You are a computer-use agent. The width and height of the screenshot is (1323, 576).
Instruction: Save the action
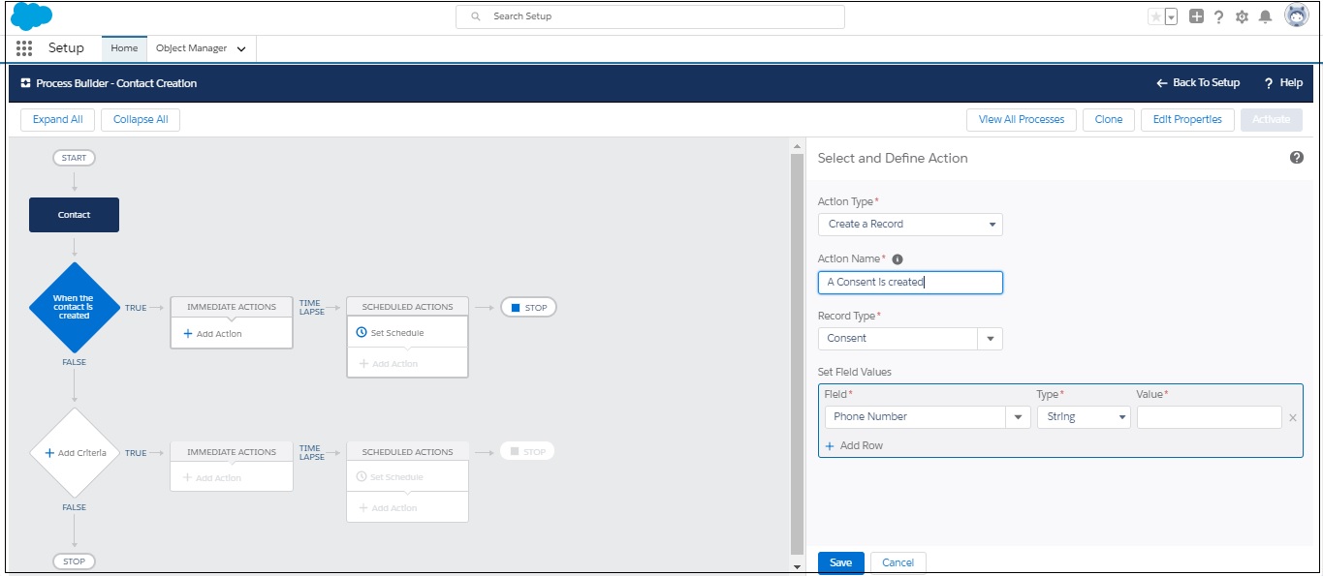coord(840,563)
